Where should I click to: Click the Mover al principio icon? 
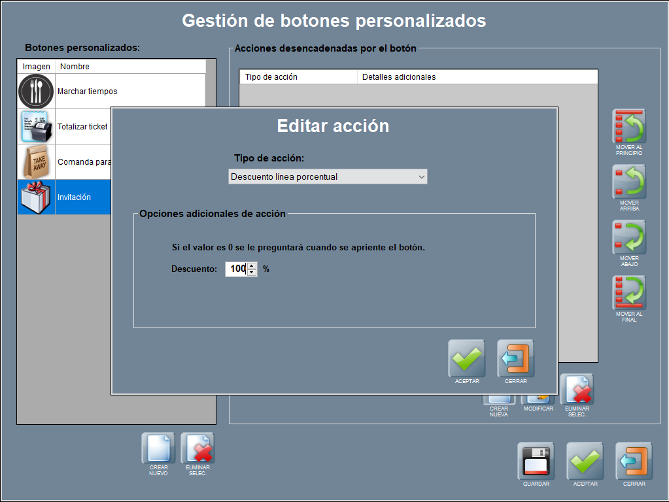click(629, 126)
